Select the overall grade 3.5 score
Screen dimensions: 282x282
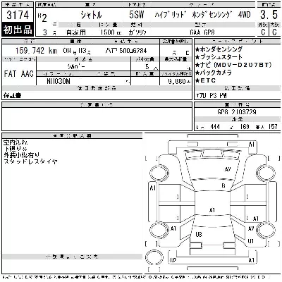tap(269, 15)
